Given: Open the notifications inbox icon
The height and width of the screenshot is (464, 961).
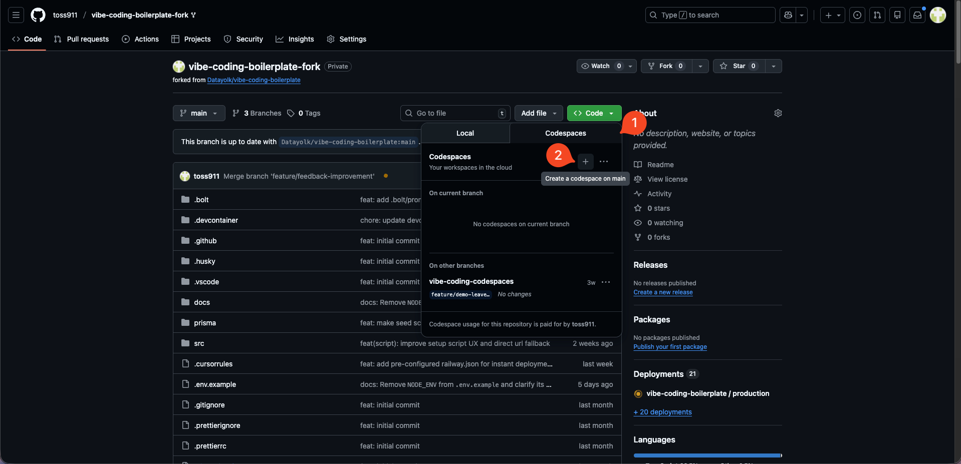Looking at the screenshot, I should click(x=917, y=15).
